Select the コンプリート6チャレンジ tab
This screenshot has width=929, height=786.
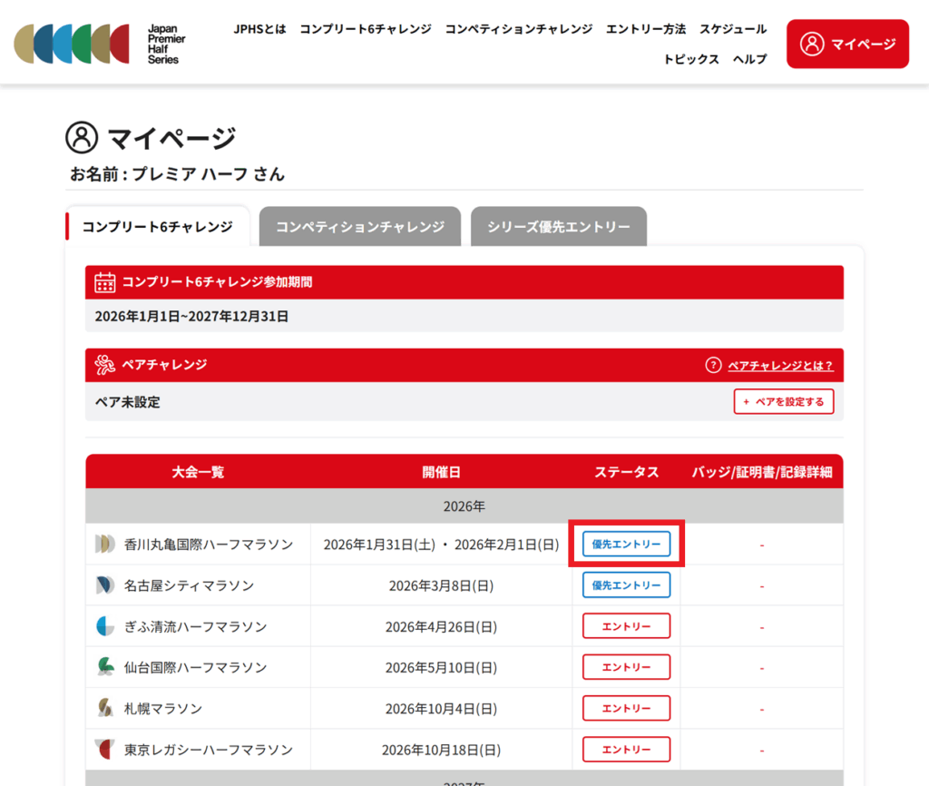point(158,226)
